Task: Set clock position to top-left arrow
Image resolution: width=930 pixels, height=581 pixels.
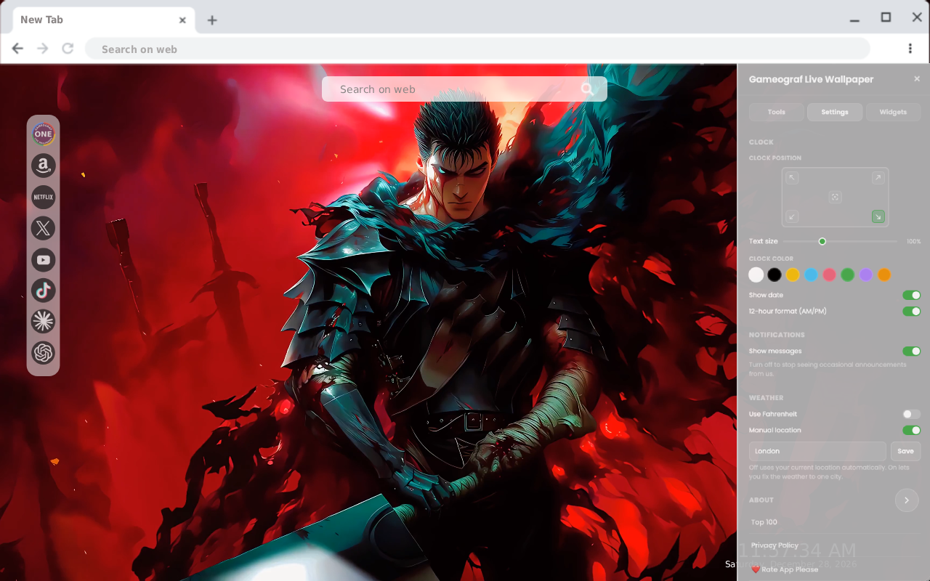Action: pos(793,178)
